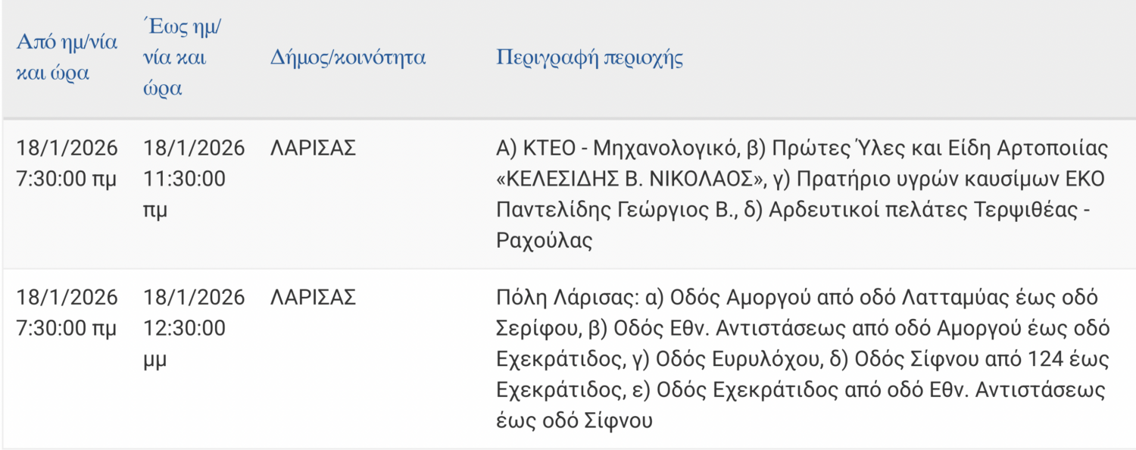Click the word "Ραχούλας" in first description
Image resolution: width=1136 pixels, height=450 pixels.
(544, 242)
